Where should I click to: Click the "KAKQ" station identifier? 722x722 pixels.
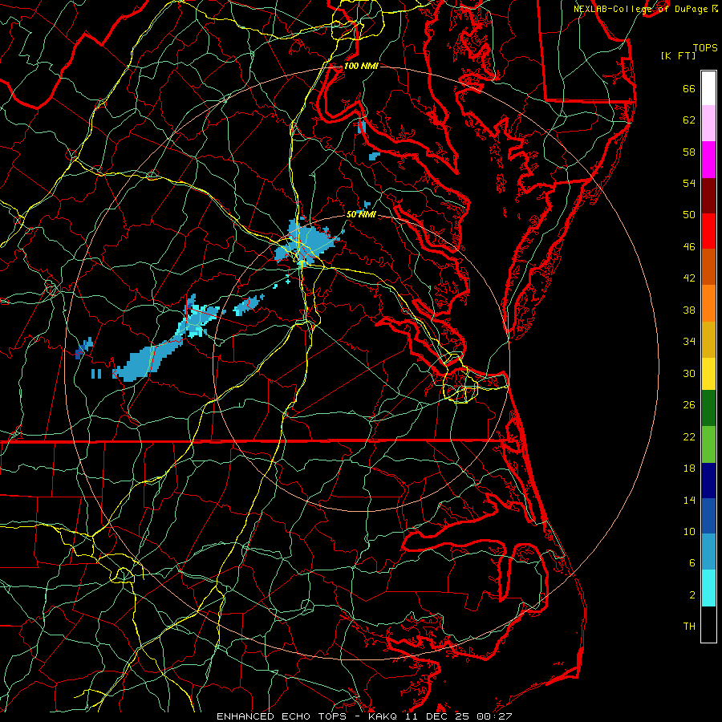tap(384, 716)
